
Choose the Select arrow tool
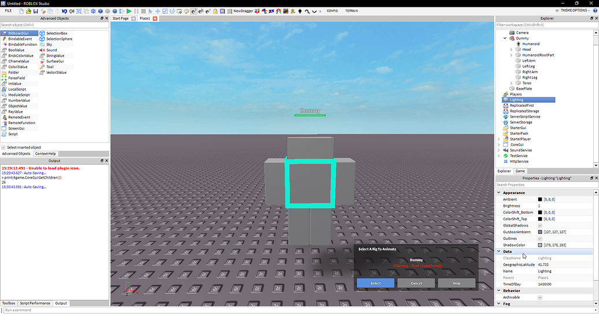tap(150, 11)
